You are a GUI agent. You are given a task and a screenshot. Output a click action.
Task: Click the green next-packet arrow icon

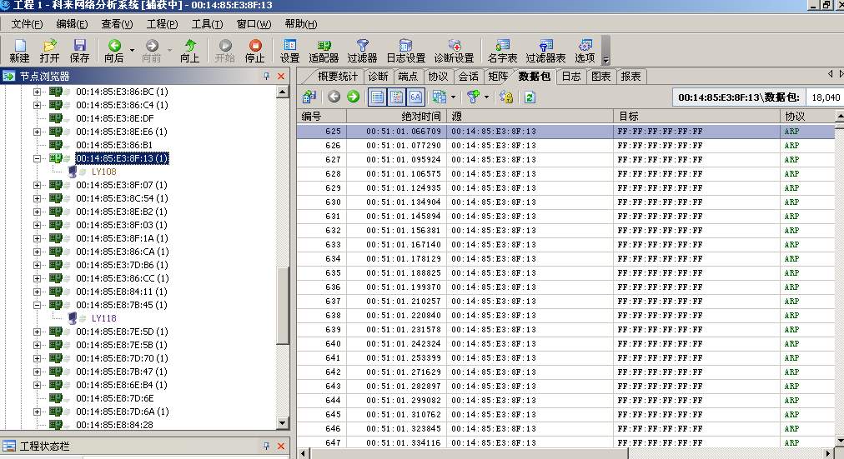353,97
